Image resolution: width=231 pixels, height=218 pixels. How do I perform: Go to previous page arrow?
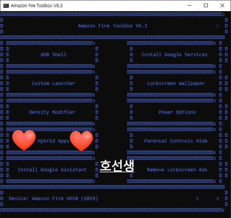pos(198,199)
